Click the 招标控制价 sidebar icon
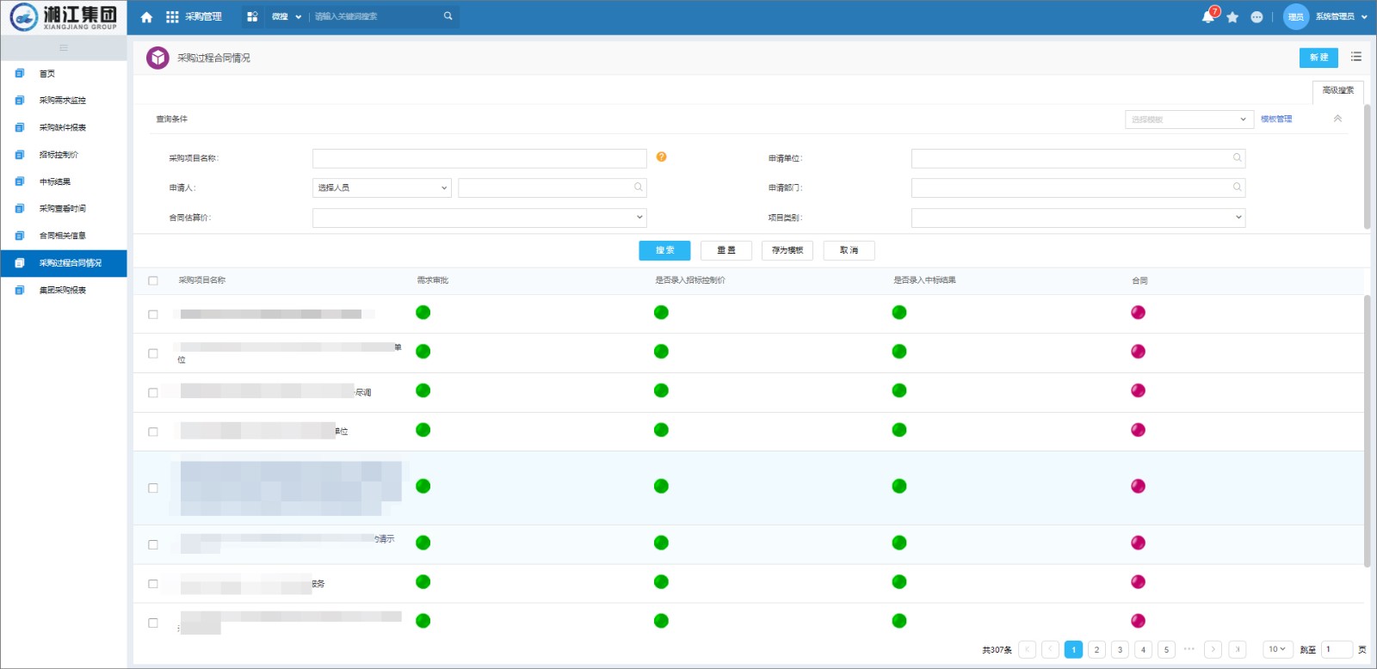1377x669 pixels. click(20, 155)
